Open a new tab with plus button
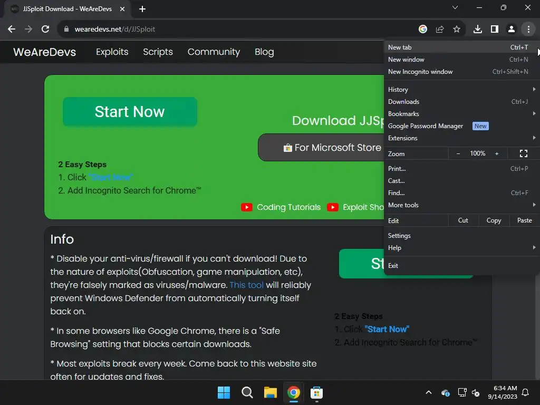This screenshot has width=540, height=405. (x=142, y=9)
